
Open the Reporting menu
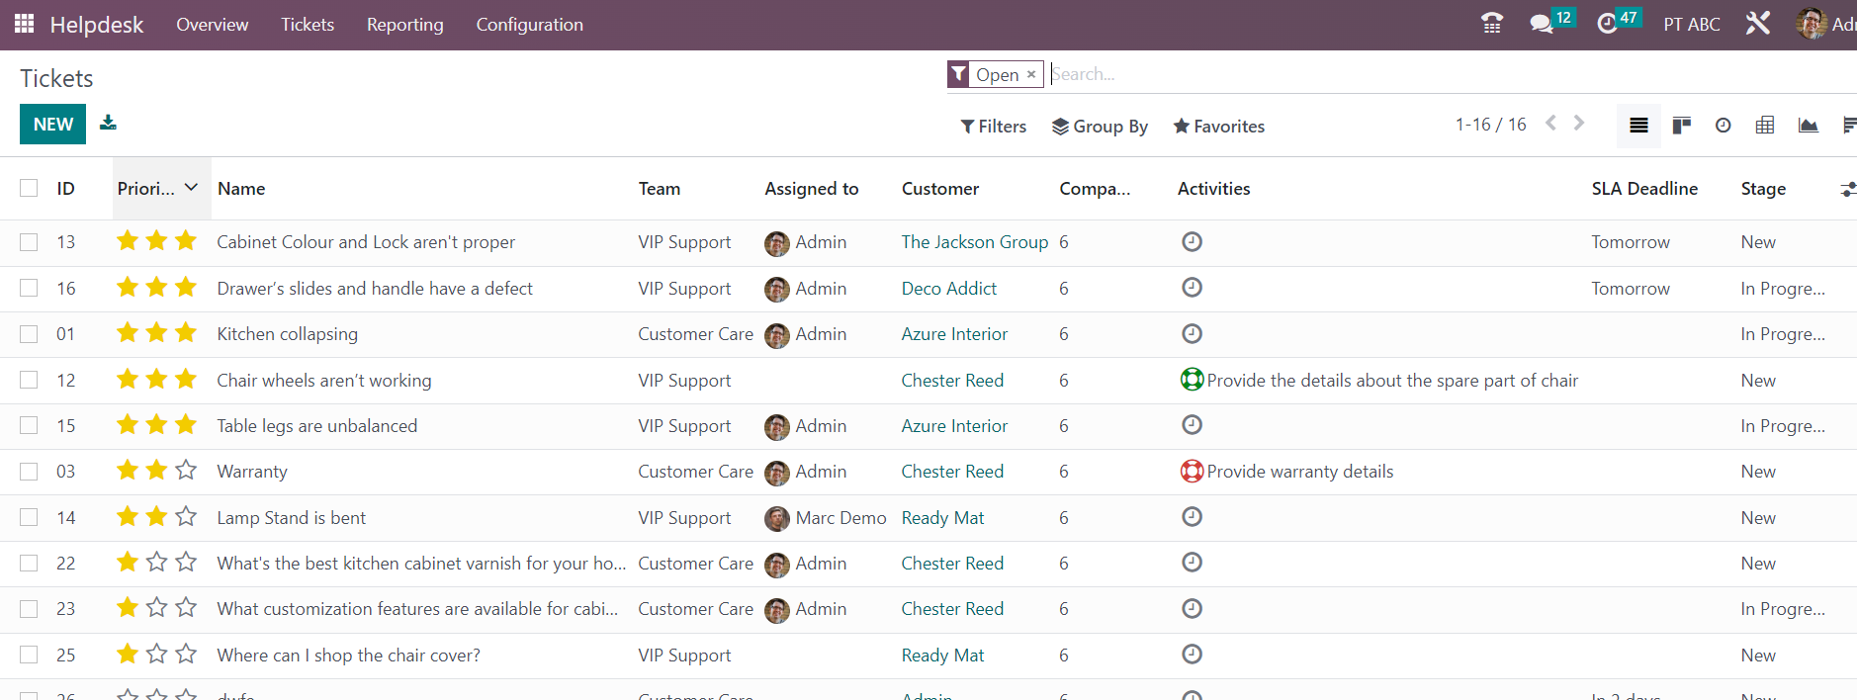404,25
